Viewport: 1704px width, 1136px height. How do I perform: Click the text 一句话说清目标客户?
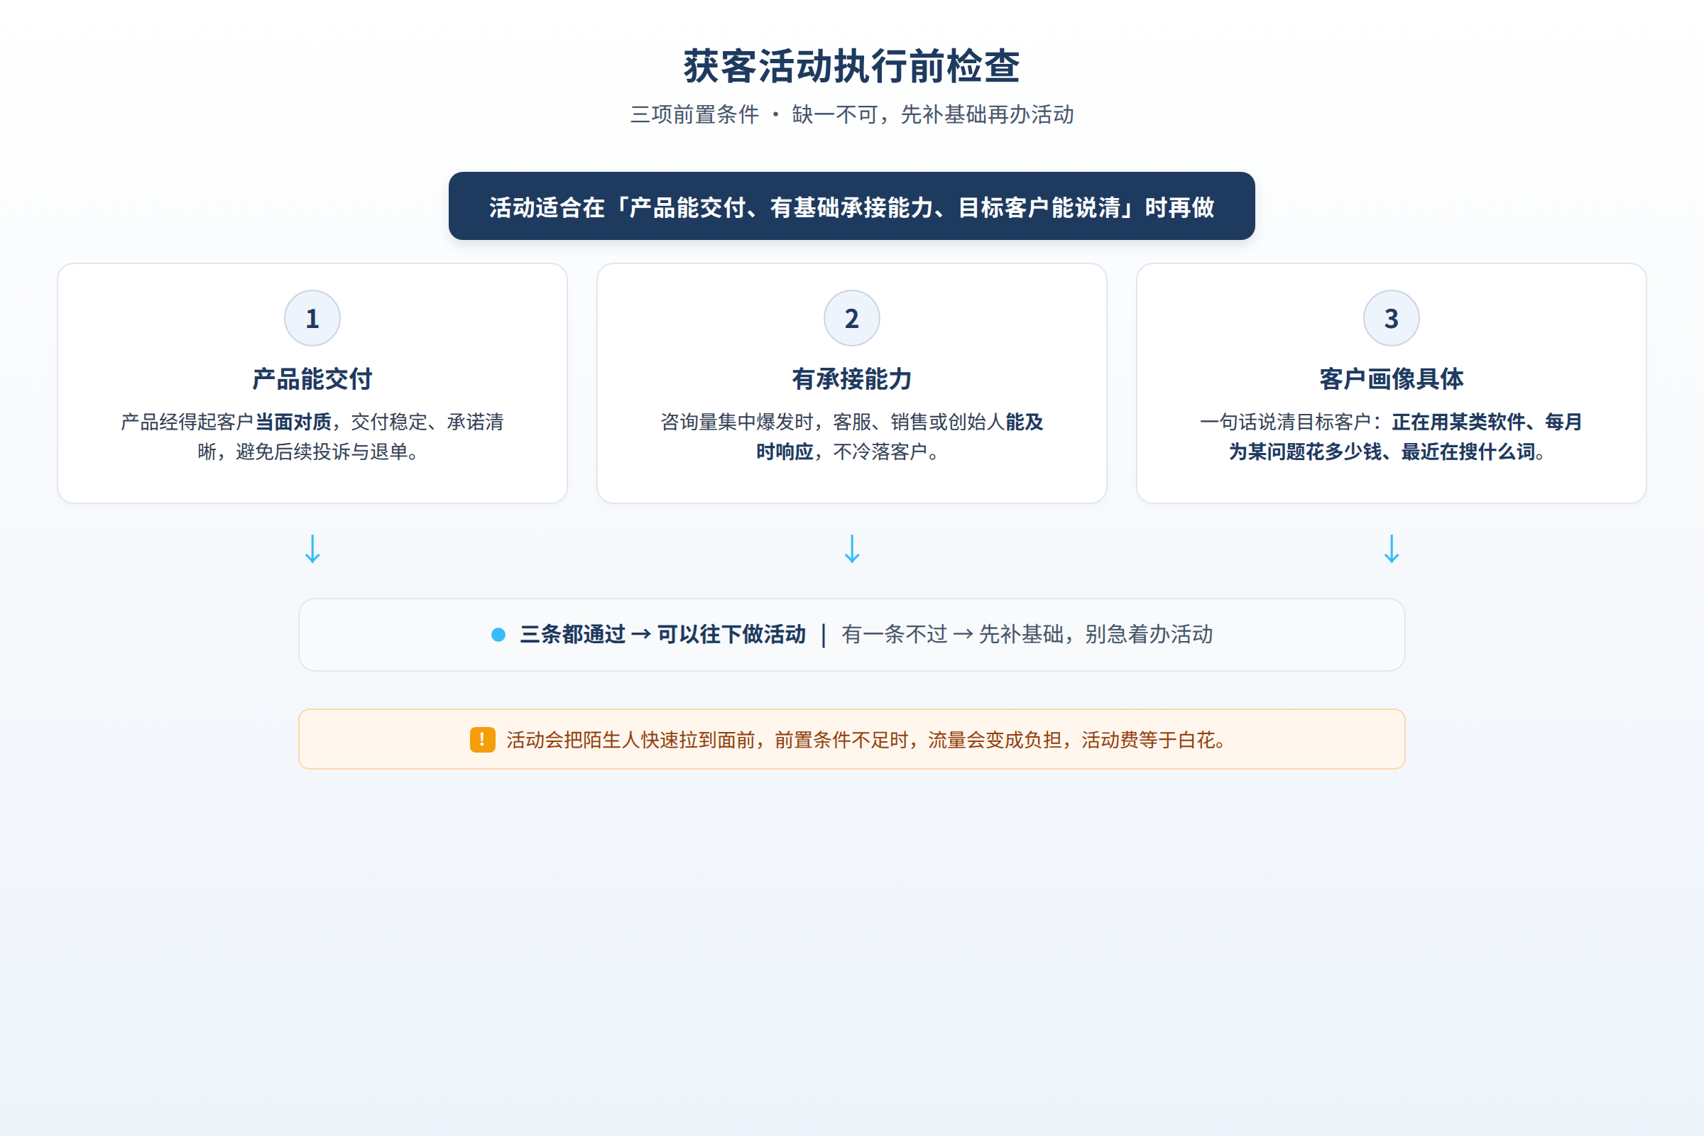pos(1286,422)
